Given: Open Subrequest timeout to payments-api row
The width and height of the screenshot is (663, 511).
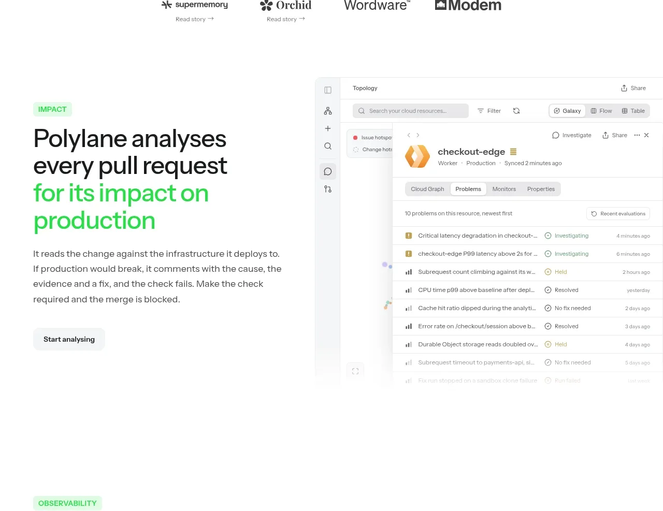Looking at the screenshot, I should pos(528,362).
